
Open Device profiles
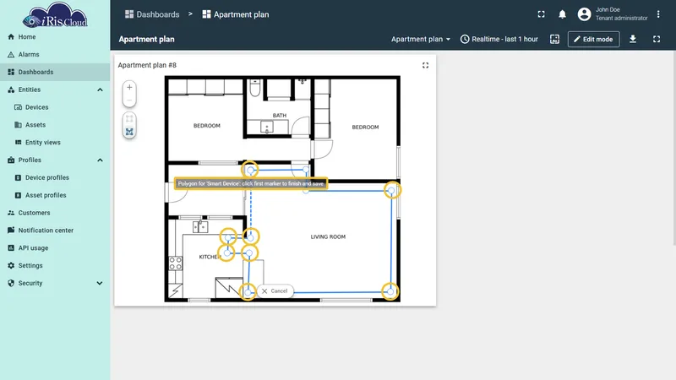(55, 177)
